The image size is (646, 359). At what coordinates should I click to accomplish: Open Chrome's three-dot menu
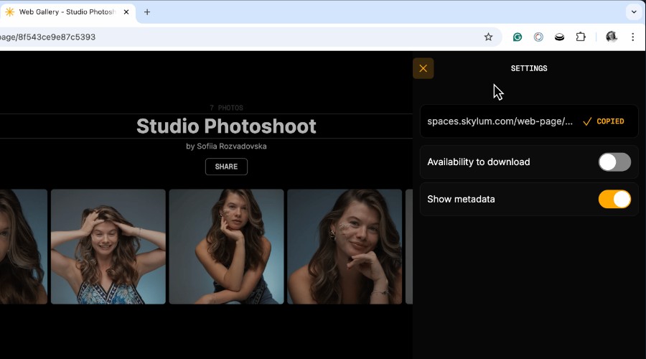[x=633, y=37]
